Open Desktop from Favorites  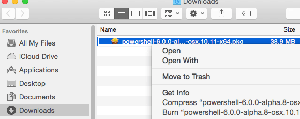32,84
